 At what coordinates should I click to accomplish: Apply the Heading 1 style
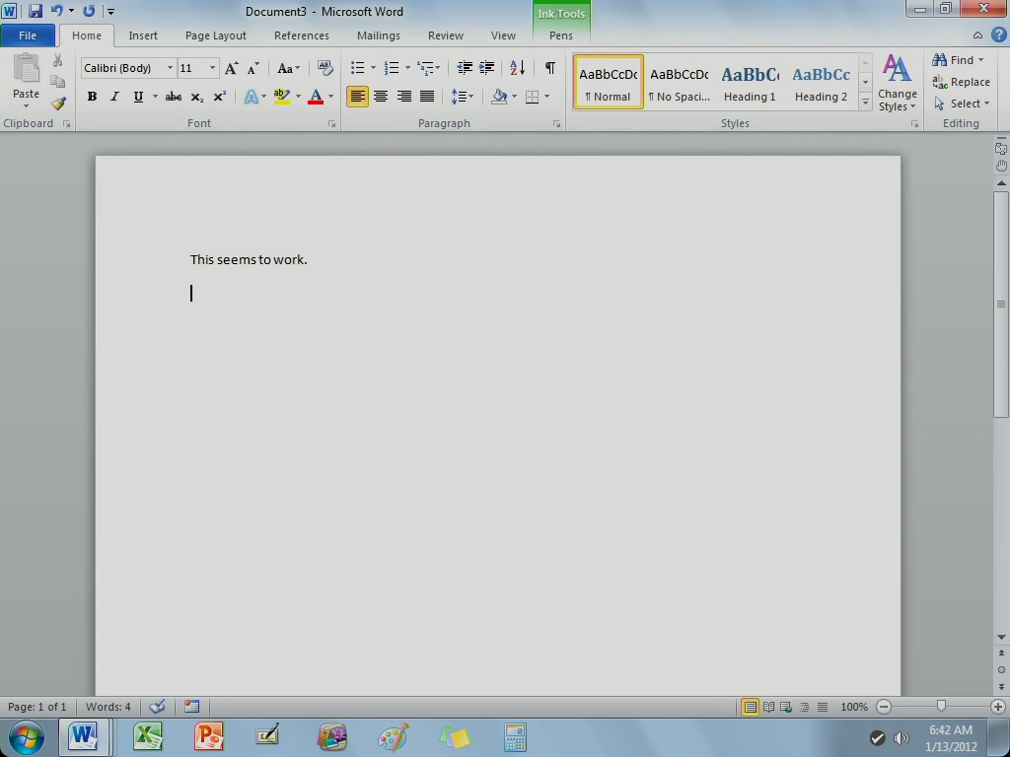(750, 83)
